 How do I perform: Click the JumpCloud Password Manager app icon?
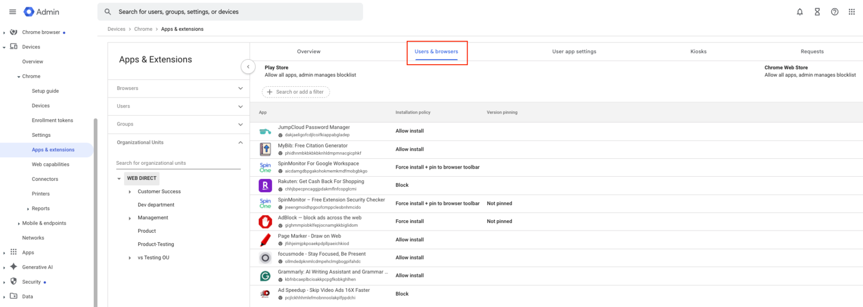pyautogui.click(x=265, y=131)
